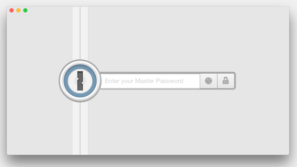
Task: Click the "Enter your Master Password" placeholder text
Action: 144,81
